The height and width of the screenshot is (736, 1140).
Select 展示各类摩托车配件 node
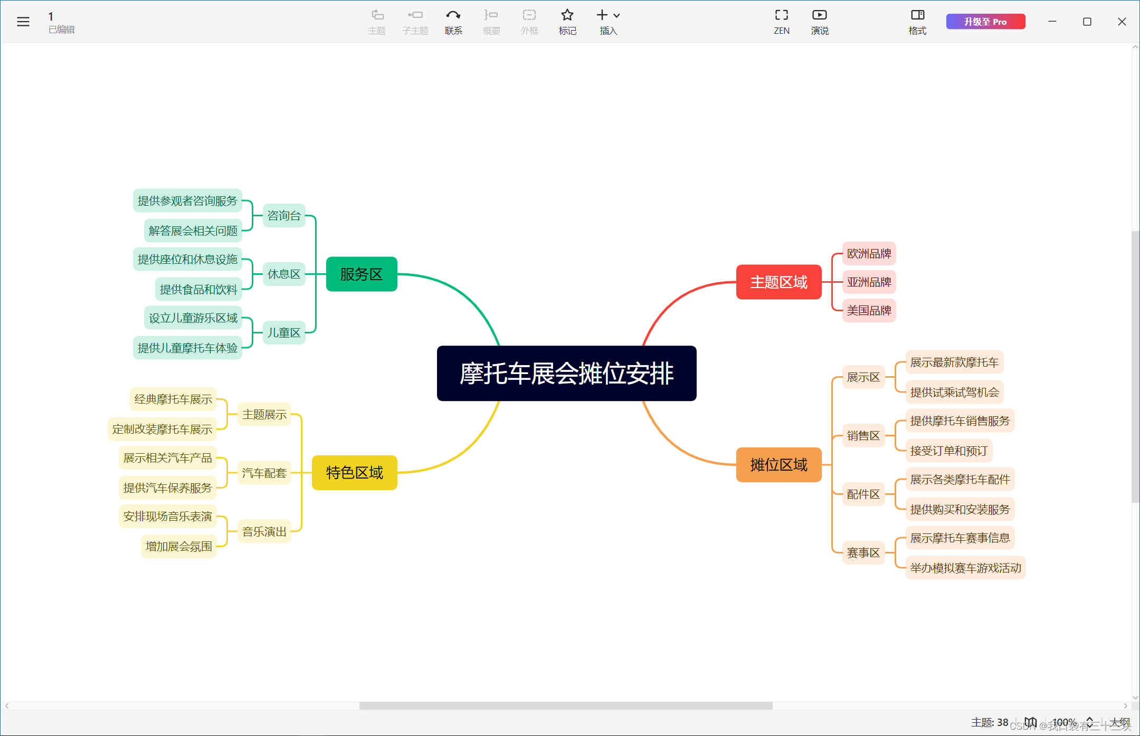(x=960, y=480)
